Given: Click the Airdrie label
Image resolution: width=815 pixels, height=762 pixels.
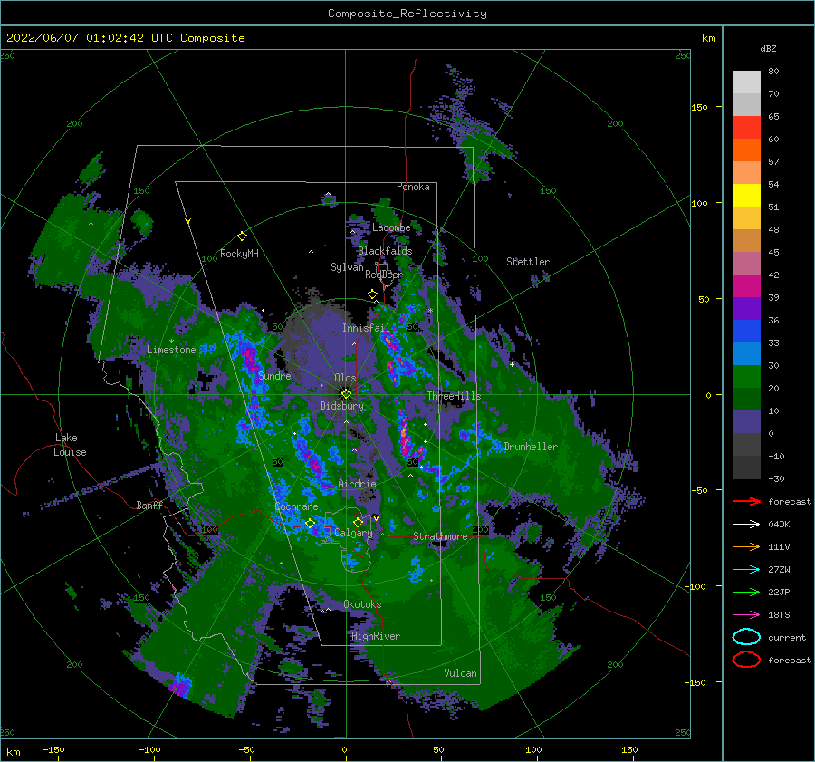Looking at the screenshot, I should click(357, 484).
